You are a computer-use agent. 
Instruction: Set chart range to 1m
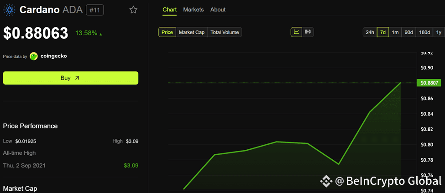(x=395, y=32)
